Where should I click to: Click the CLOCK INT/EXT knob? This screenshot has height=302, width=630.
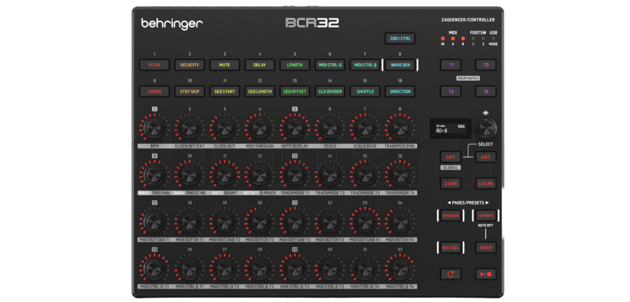(x=189, y=128)
